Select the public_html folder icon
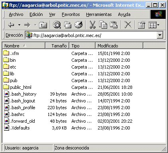Screen dimensions: 168x153 [6, 87]
